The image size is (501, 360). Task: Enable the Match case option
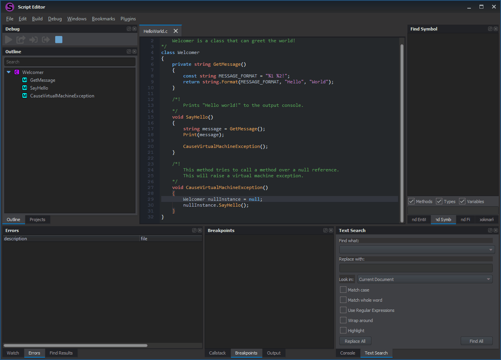click(343, 290)
